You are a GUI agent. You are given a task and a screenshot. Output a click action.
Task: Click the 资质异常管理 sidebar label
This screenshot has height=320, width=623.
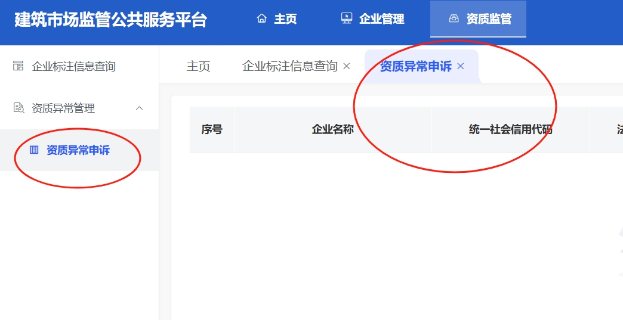pos(64,108)
